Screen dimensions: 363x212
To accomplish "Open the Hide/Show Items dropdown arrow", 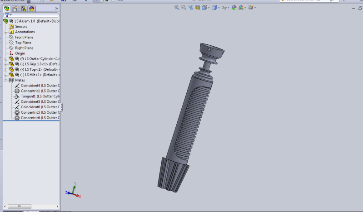I will pos(229,8).
